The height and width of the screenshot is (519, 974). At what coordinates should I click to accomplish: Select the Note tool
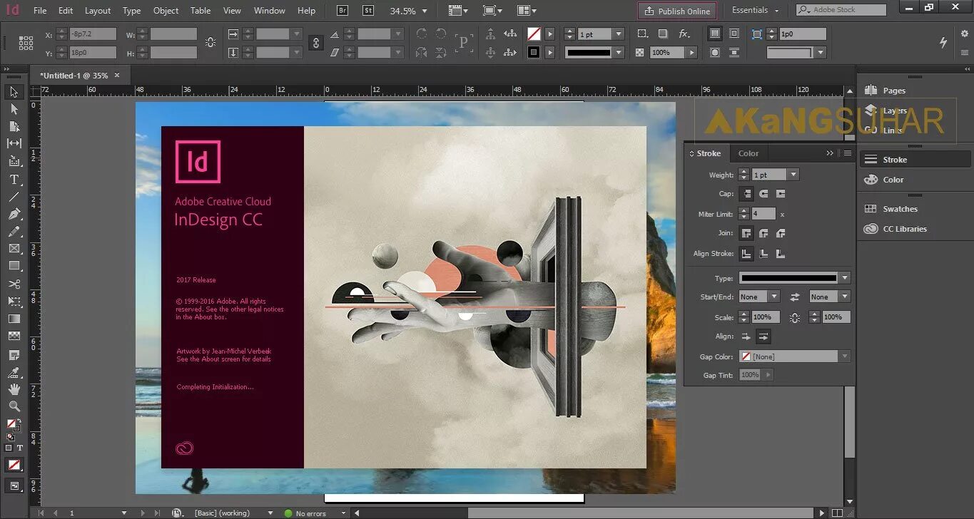coord(14,354)
